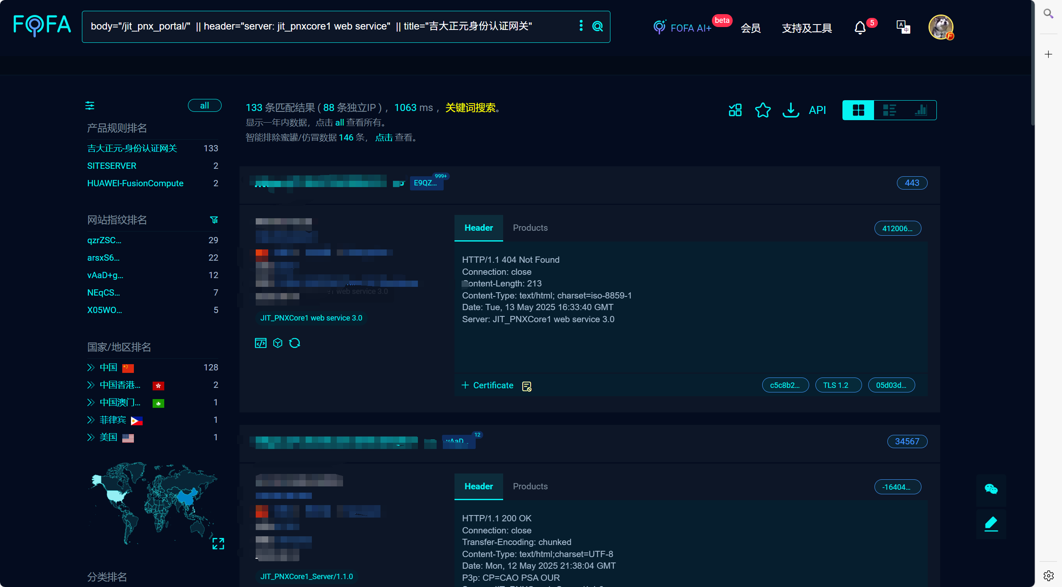Screen dimensions: 1062x587
Task: Select the Products tab of first result
Action: pyautogui.click(x=530, y=228)
